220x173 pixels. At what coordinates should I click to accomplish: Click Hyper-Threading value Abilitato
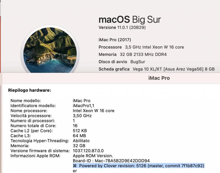[81, 141]
